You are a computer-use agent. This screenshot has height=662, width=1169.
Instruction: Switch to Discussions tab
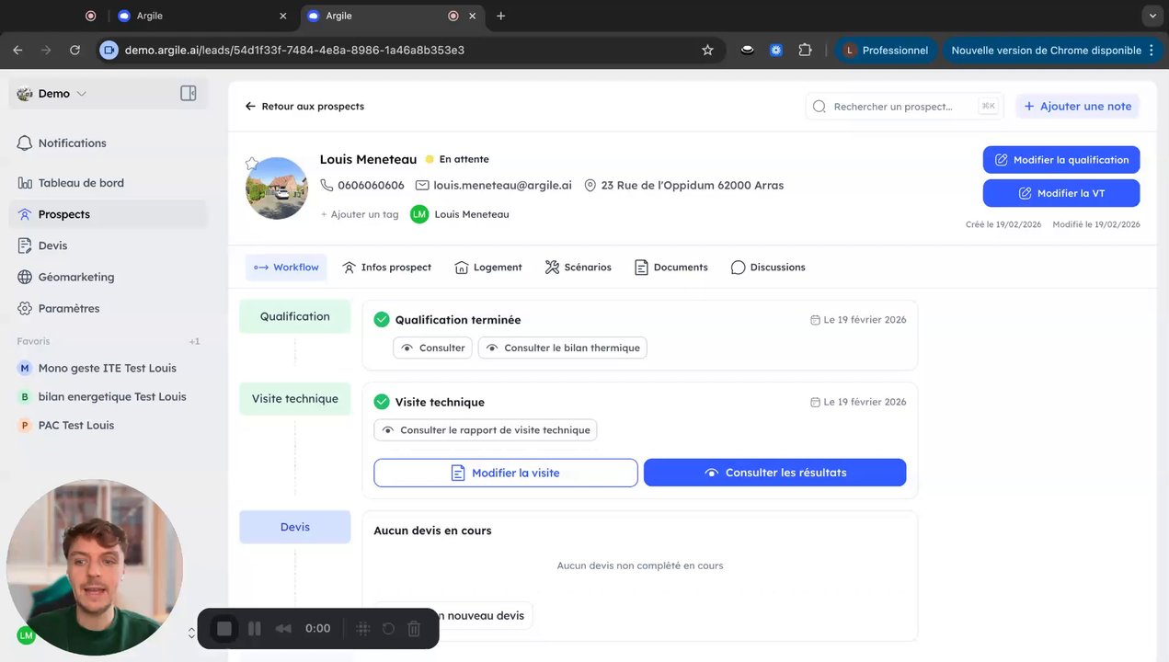coord(768,268)
